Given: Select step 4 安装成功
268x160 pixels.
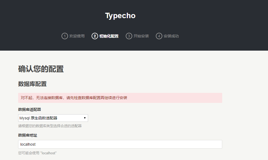Looking at the screenshot, I should coord(167,36).
